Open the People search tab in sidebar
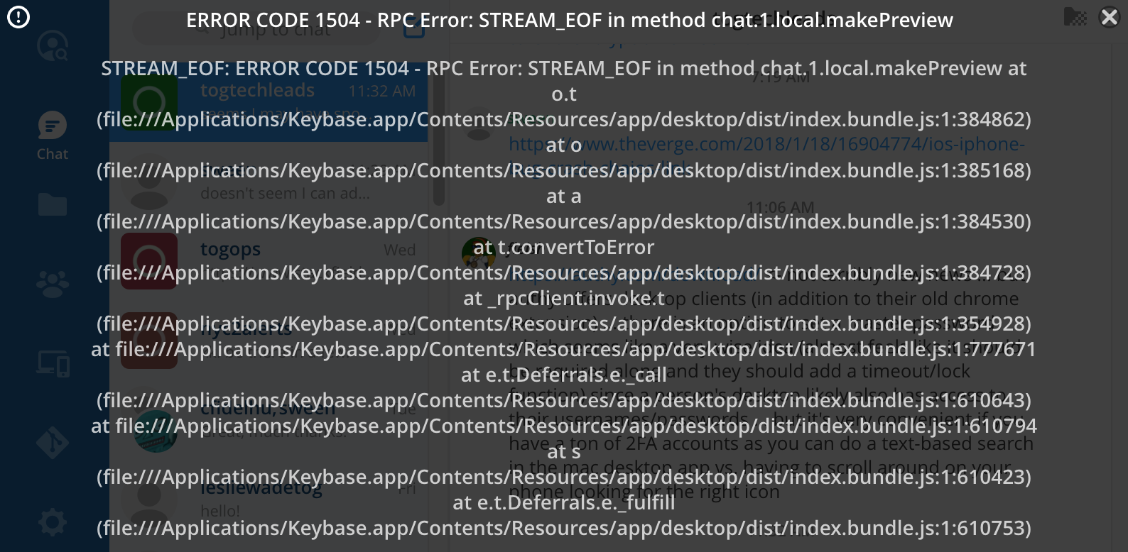This screenshot has height=552, width=1128. pyautogui.click(x=53, y=45)
